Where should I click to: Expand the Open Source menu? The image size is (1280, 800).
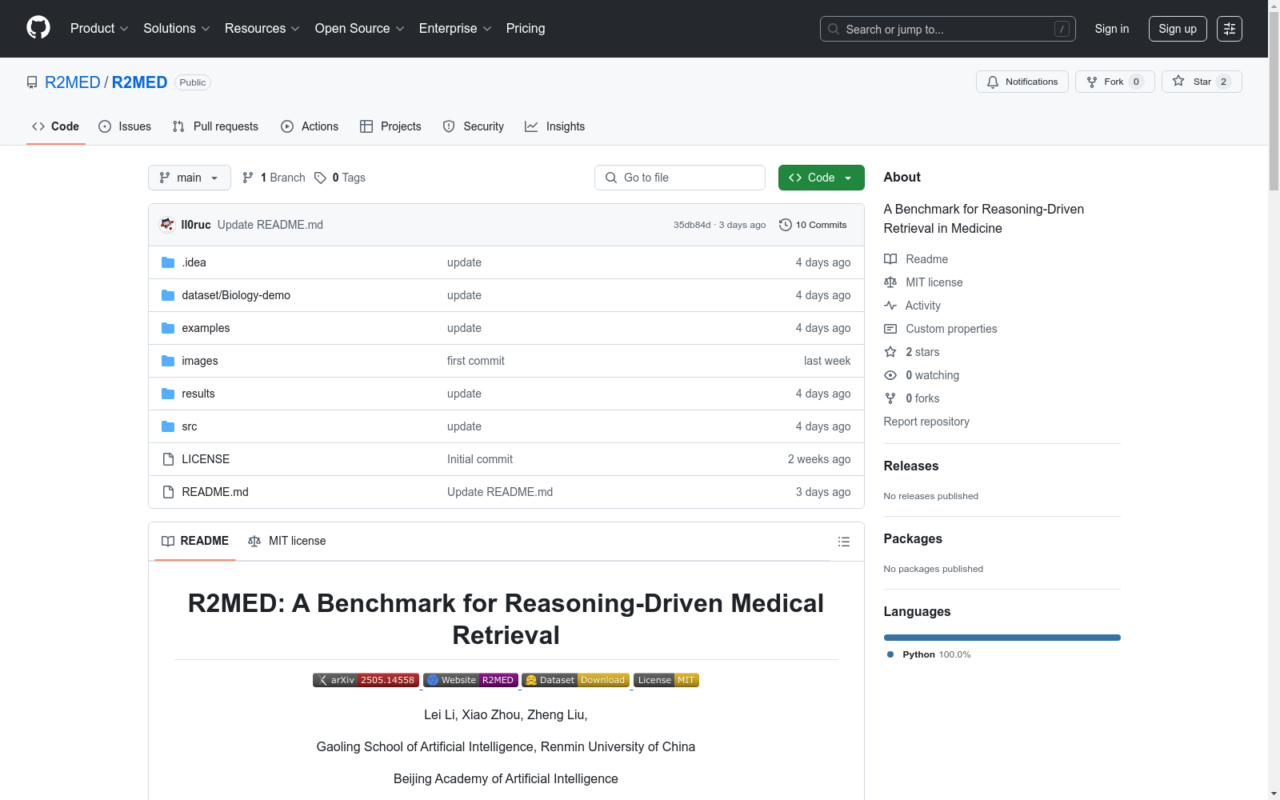coord(360,29)
